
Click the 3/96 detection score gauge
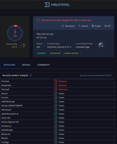(x=15, y=33)
